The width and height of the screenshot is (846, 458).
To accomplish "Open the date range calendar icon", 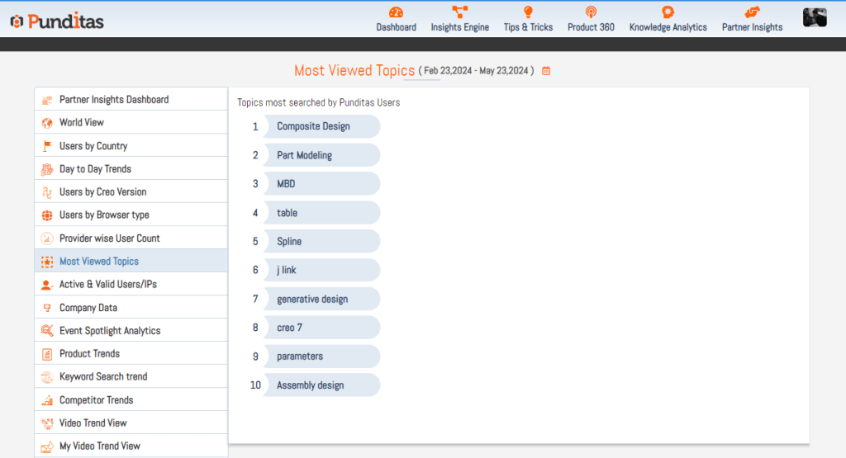I will (x=546, y=71).
